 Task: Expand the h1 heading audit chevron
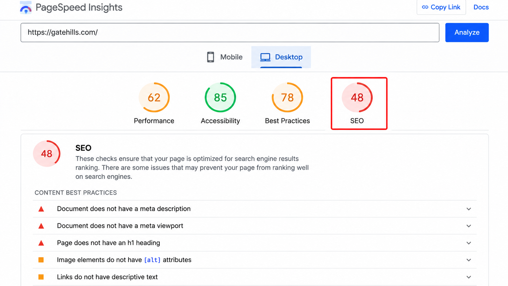pos(469,243)
